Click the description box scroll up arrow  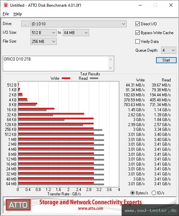point(111,59)
